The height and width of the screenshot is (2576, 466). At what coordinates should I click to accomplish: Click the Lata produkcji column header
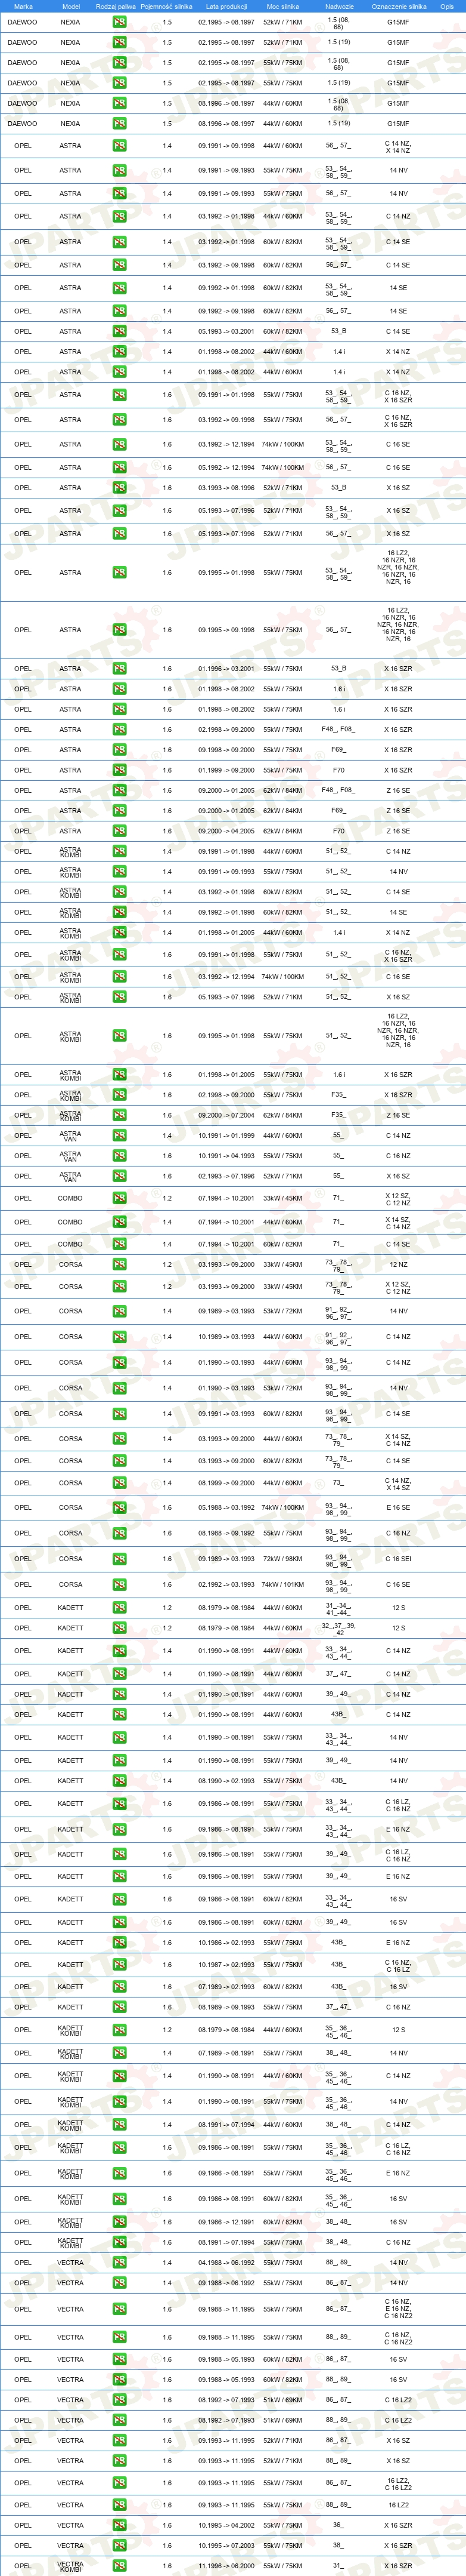tap(225, 6)
